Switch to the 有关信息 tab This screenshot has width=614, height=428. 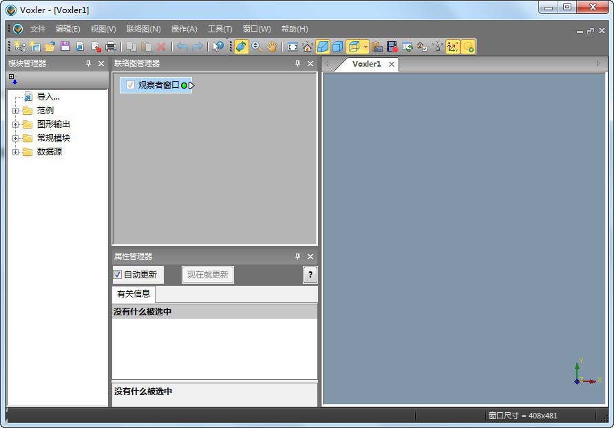coord(133,294)
